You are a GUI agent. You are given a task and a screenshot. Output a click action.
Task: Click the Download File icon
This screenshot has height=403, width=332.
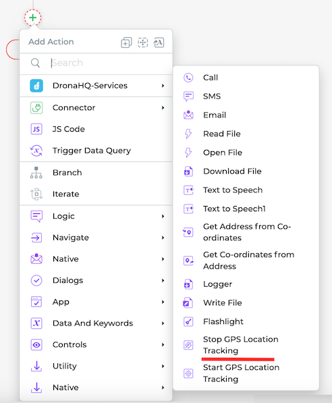[x=188, y=171]
